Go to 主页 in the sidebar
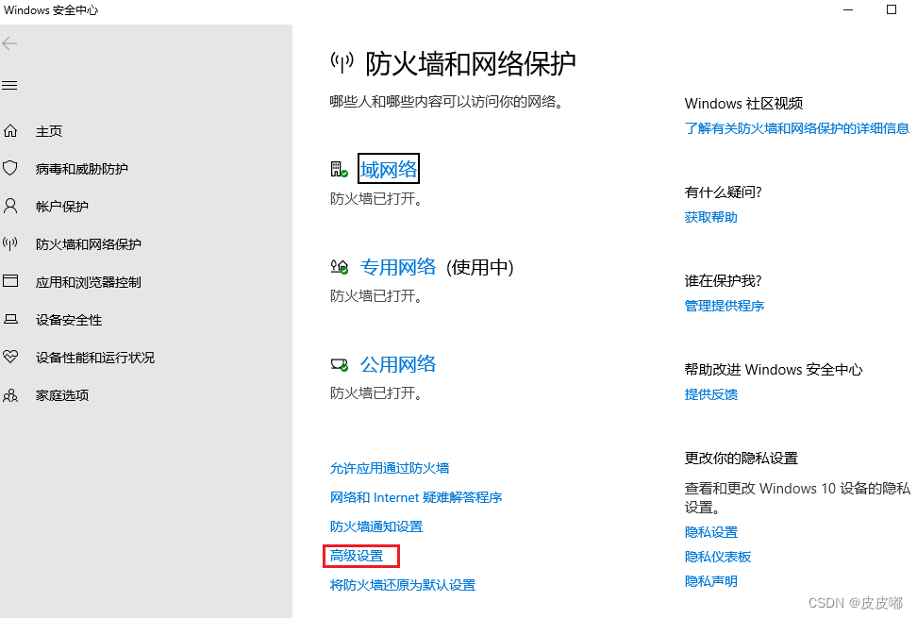The height and width of the screenshot is (618, 917). 49,131
